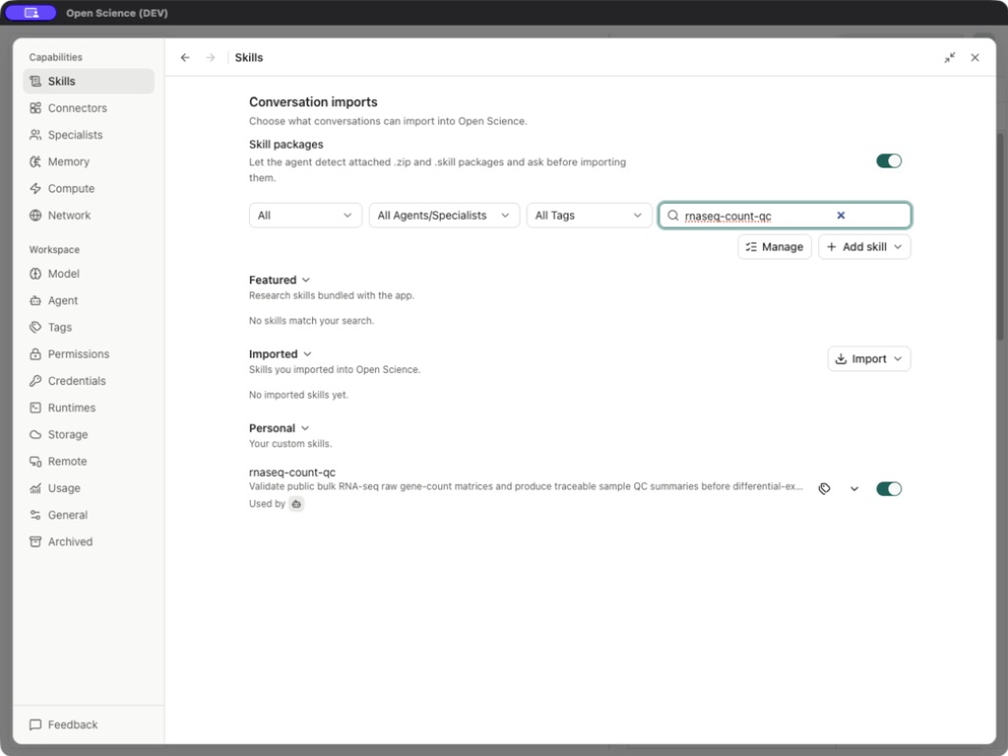Open the Connectors section

pos(89,108)
